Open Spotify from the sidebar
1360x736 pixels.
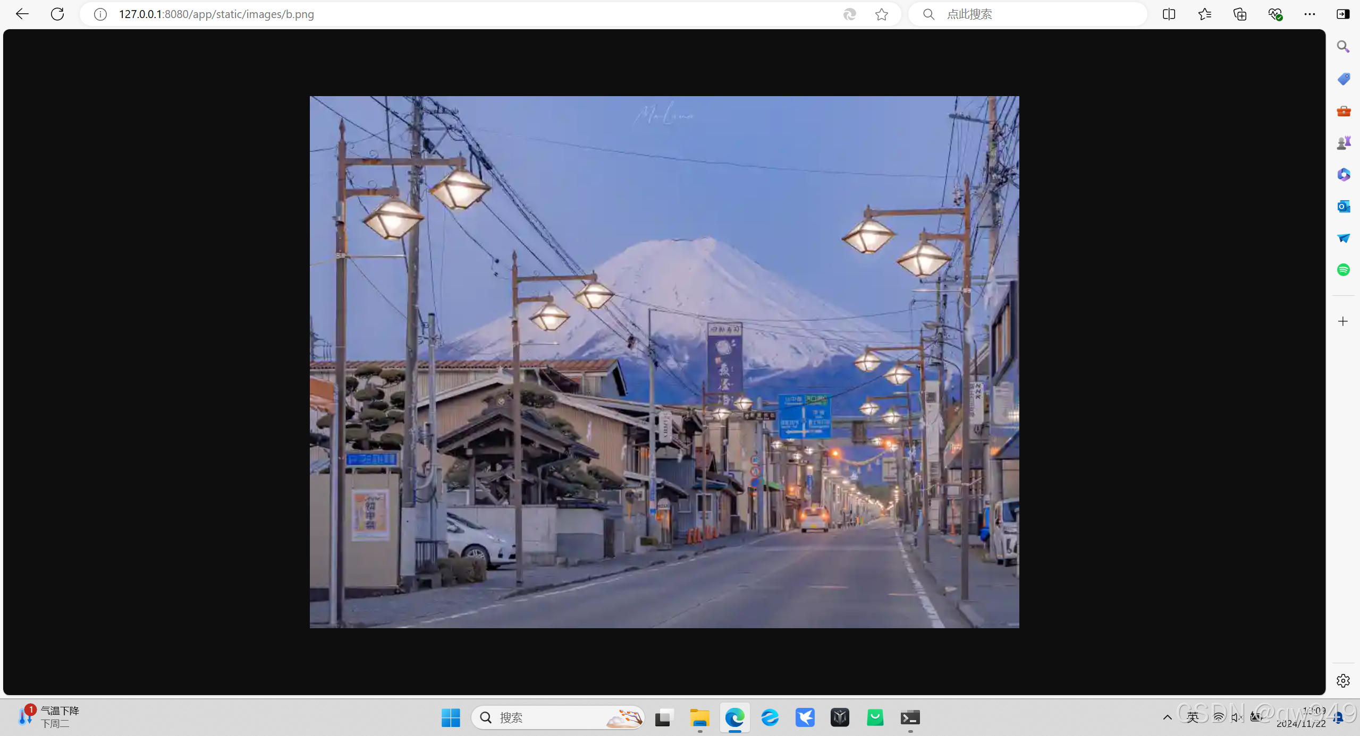pyautogui.click(x=1343, y=270)
